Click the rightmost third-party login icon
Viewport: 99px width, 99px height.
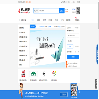[x=78, y=52]
